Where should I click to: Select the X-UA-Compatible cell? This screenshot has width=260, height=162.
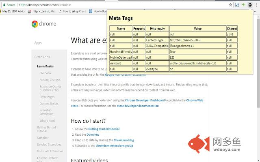(157, 46)
